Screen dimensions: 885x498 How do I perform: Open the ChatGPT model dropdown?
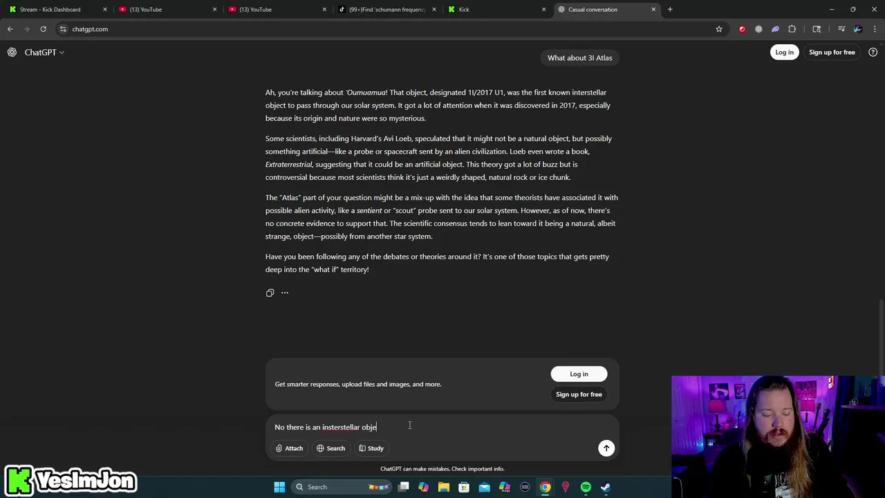click(x=44, y=52)
